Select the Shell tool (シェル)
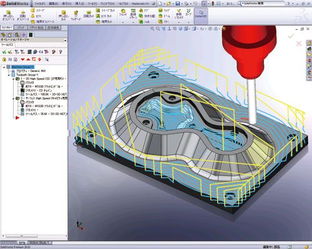Screen dimensions: 312x249 click(144, 21)
